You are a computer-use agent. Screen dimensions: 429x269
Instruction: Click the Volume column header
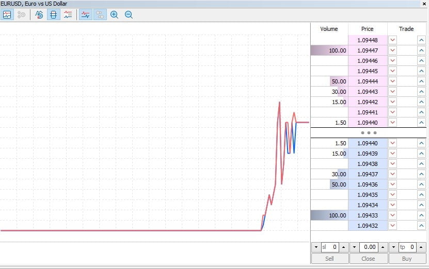click(x=329, y=29)
